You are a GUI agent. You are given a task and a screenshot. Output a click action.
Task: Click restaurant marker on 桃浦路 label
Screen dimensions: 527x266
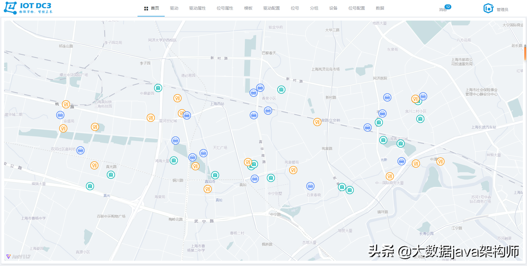pyautogui.click(x=66, y=104)
